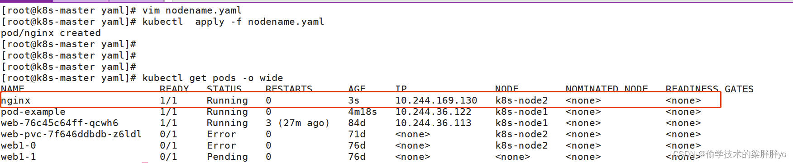Select the pod name 'web1-1'
Screen dimensions: 793x163
(19, 157)
